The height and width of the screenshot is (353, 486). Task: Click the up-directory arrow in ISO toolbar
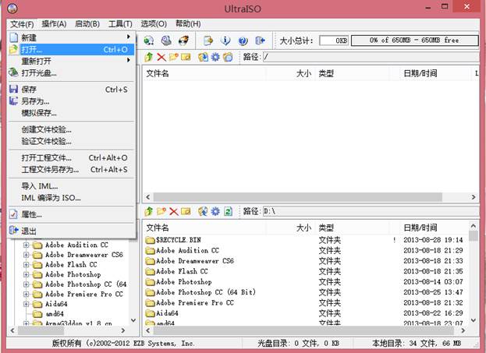click(x=148, y=57)
